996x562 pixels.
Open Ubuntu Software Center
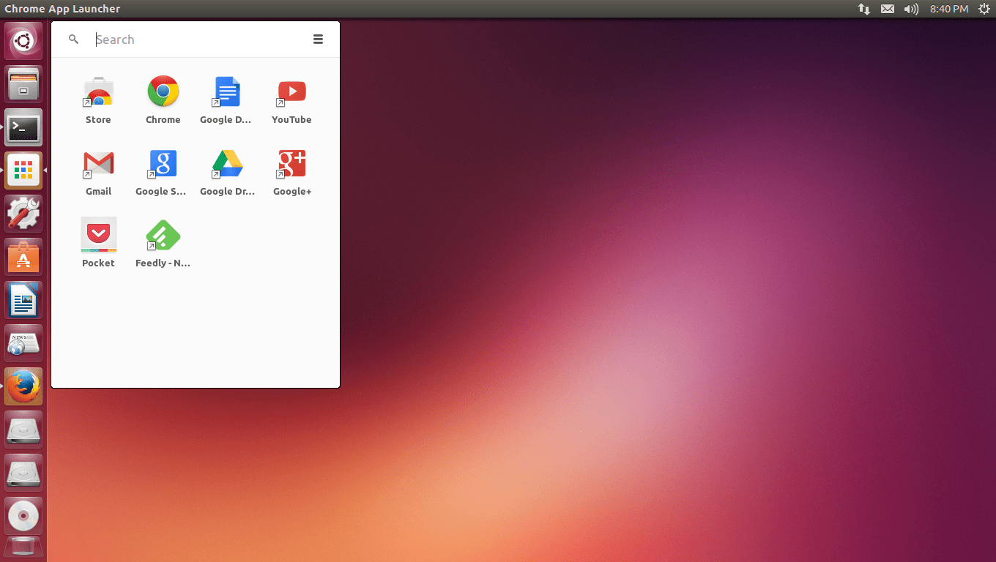tap(23, 257)
